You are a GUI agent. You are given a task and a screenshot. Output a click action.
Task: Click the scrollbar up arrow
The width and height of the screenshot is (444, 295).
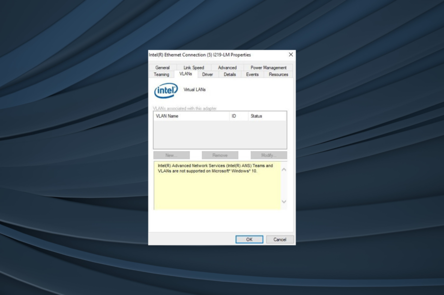(283, 170)
